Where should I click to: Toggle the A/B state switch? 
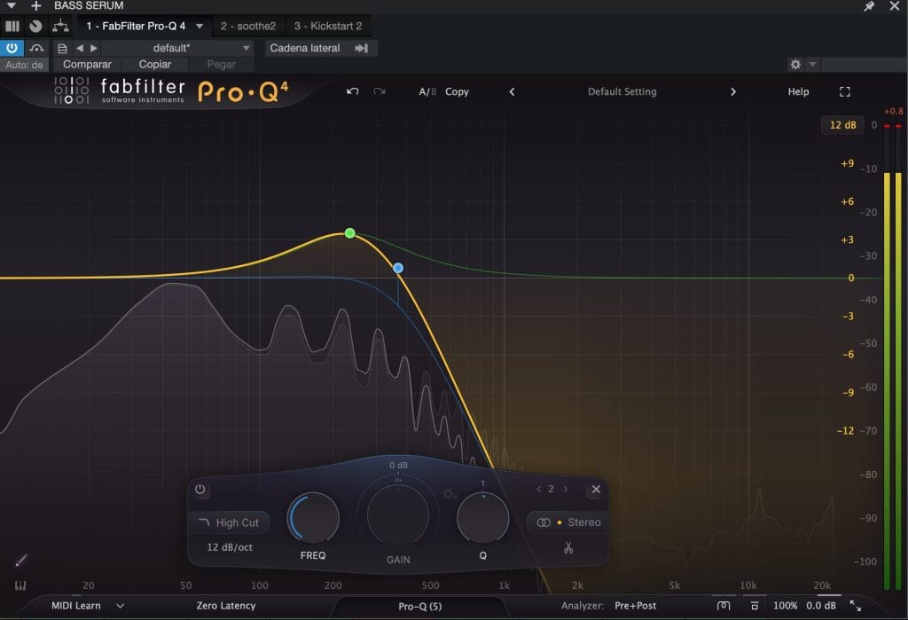pos(427,91)
